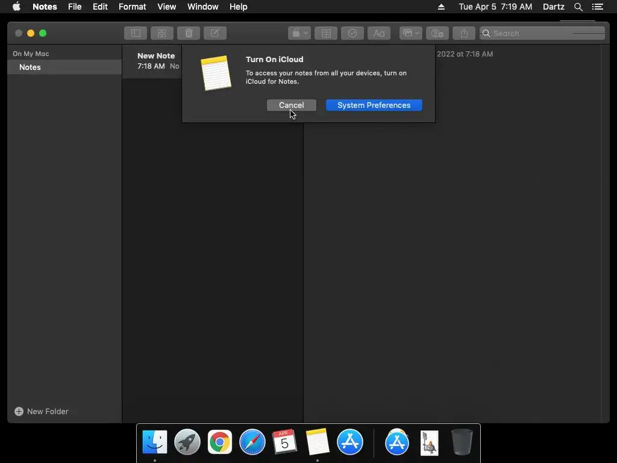Screen dimensions: 617x463
Task: Click the eject icon in menu bar
Action: click(x=441, y=7)
